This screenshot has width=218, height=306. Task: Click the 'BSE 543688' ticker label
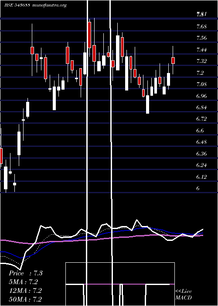click(x=17, y=5)
